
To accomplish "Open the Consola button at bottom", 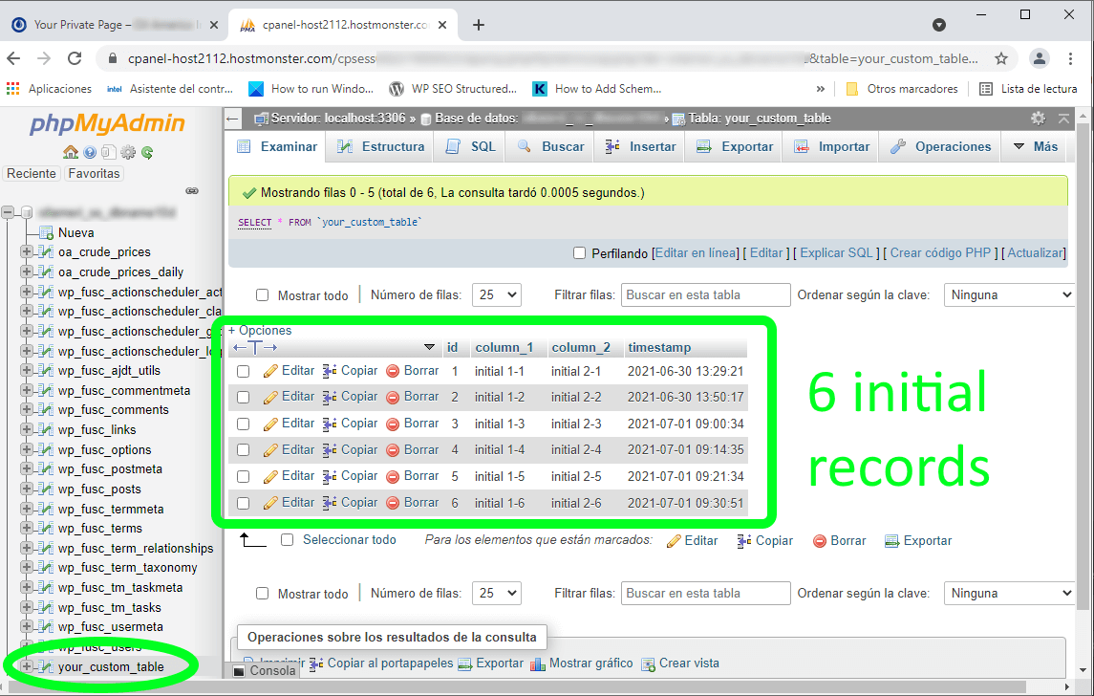I will (265, 671).
